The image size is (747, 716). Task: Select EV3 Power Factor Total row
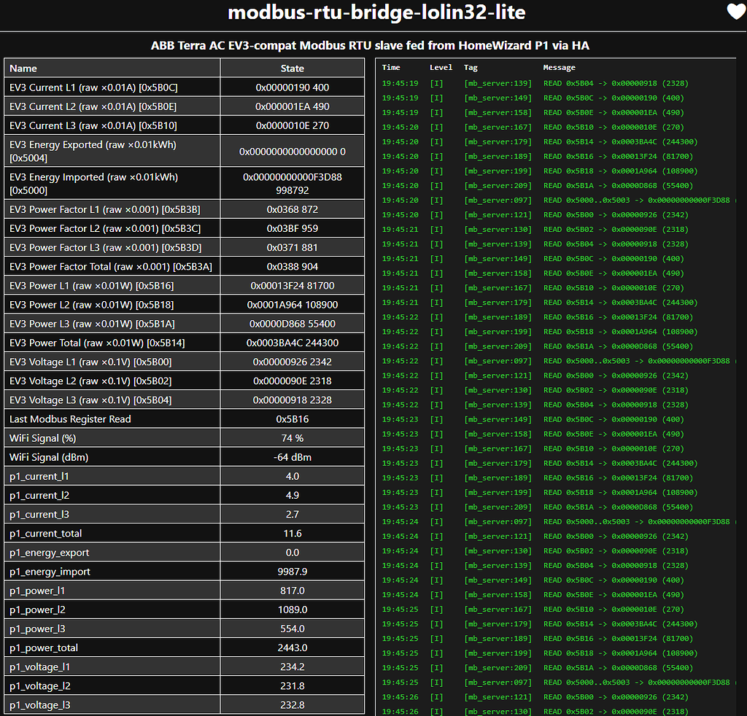185,267
